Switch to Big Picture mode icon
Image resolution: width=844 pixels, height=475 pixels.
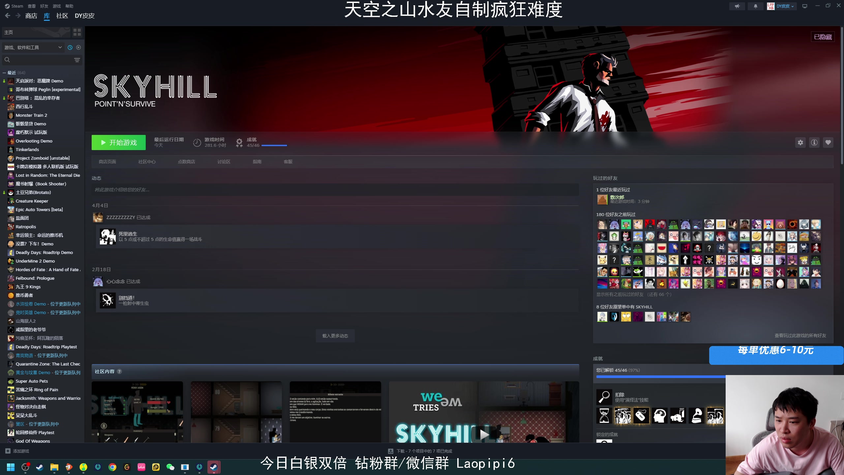[805, 6]
